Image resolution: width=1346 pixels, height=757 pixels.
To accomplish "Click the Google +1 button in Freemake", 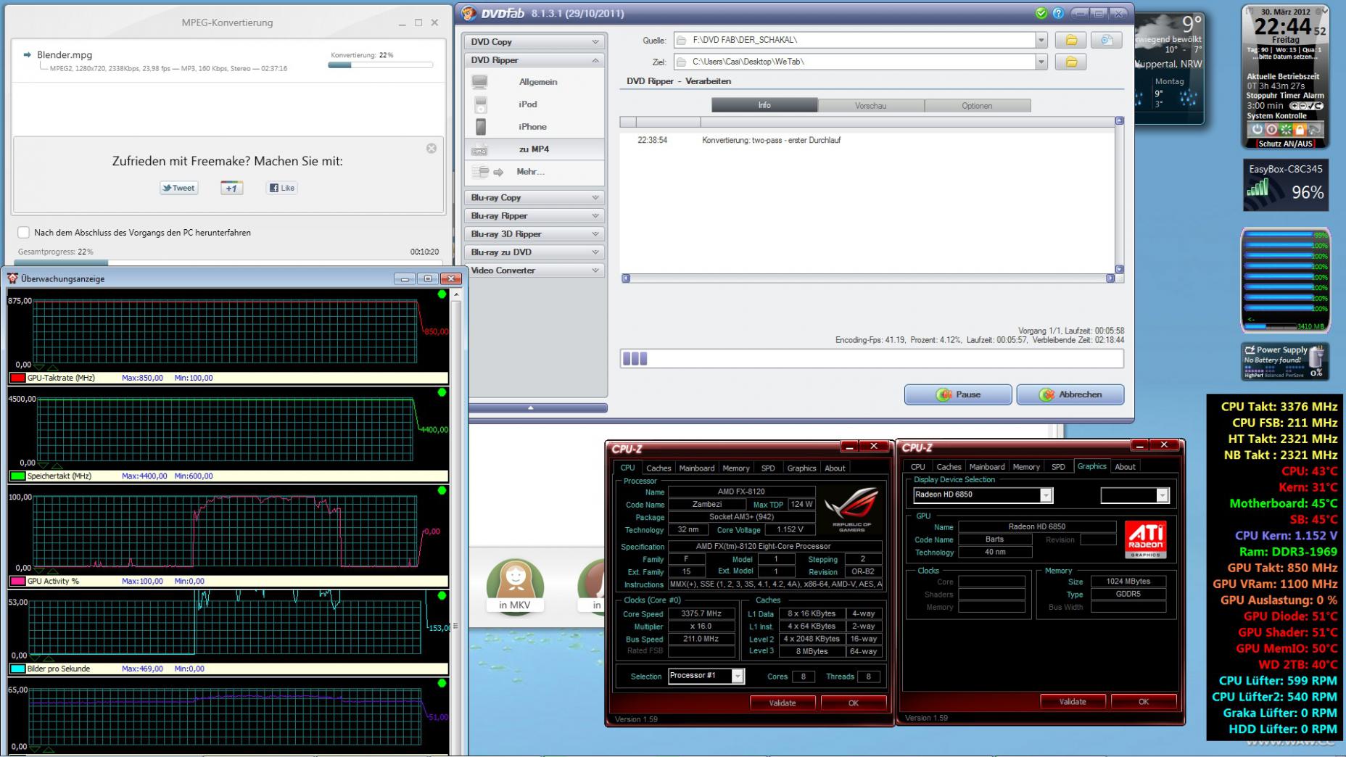I will coord(231,188).
